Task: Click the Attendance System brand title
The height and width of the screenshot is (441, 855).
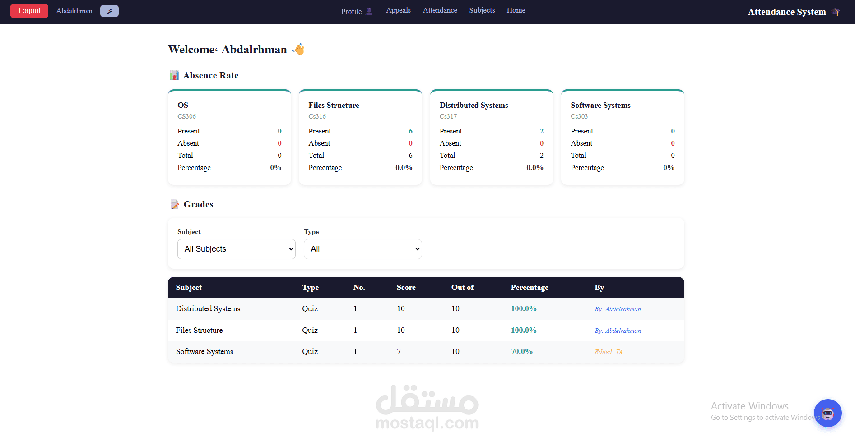Action: tap(786, 12)
